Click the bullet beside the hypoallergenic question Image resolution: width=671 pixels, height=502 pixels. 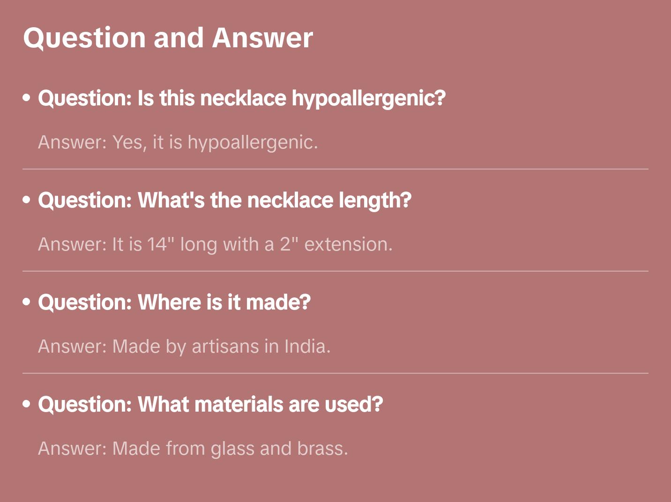[27, 98]
